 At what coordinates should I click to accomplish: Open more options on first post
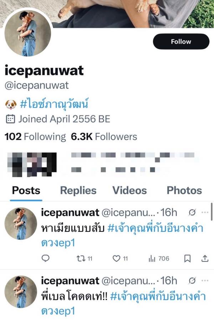[204, 213]
